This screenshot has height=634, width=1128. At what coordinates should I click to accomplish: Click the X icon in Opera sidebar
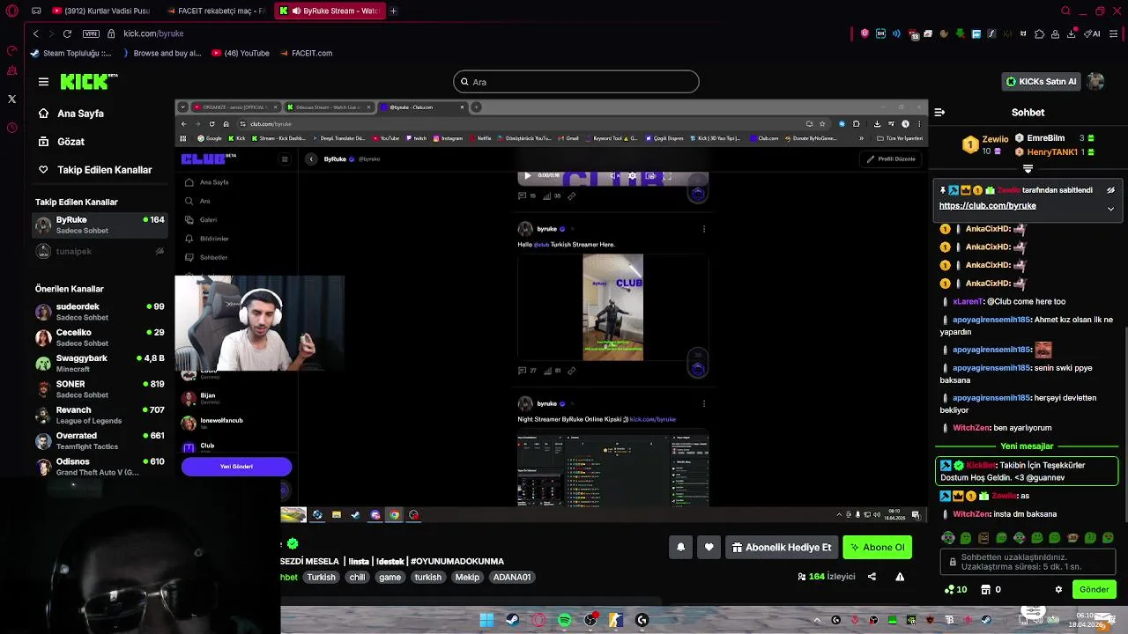(x=11, y=99)
